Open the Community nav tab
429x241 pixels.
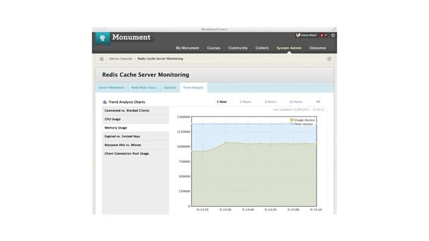click(x=238, y=48)
